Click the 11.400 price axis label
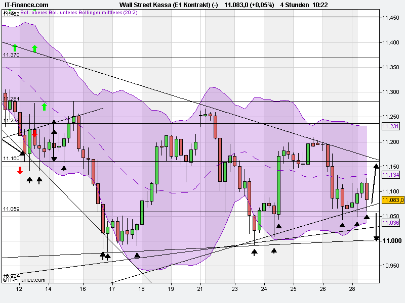This screenshot has width=405, height=303. [390, 42]
